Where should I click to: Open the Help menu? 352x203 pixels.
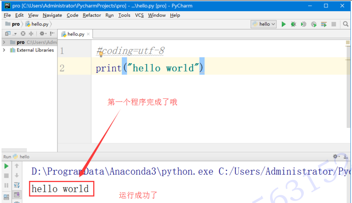[175, 15]
